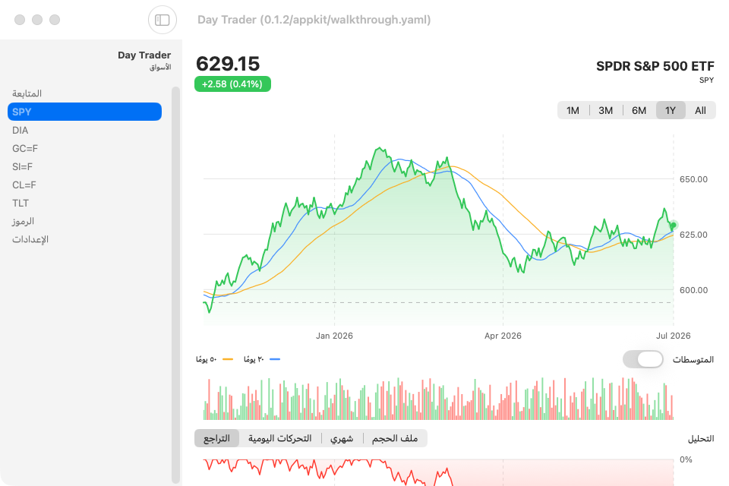
Task: Toggle the المتوسطات moving averages switch
Action: 643,359
